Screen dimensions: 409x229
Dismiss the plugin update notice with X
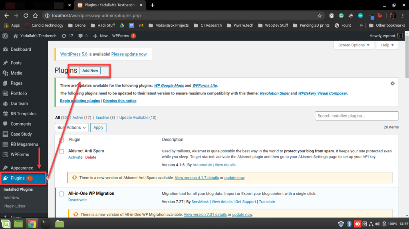click(393, 84)
